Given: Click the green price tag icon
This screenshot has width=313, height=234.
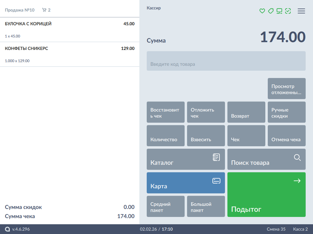Looking at the screenshot, I should [271, 11].
